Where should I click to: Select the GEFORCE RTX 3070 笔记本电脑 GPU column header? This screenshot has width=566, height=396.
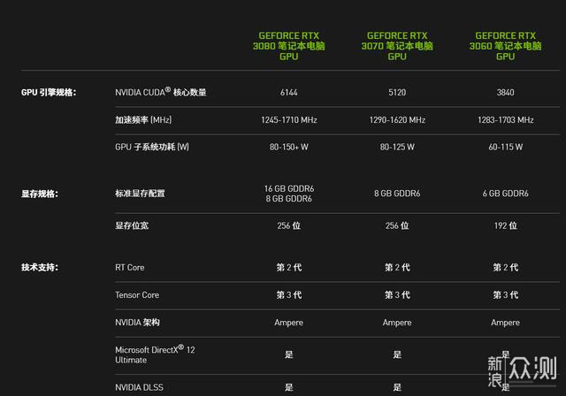point(397,46)
